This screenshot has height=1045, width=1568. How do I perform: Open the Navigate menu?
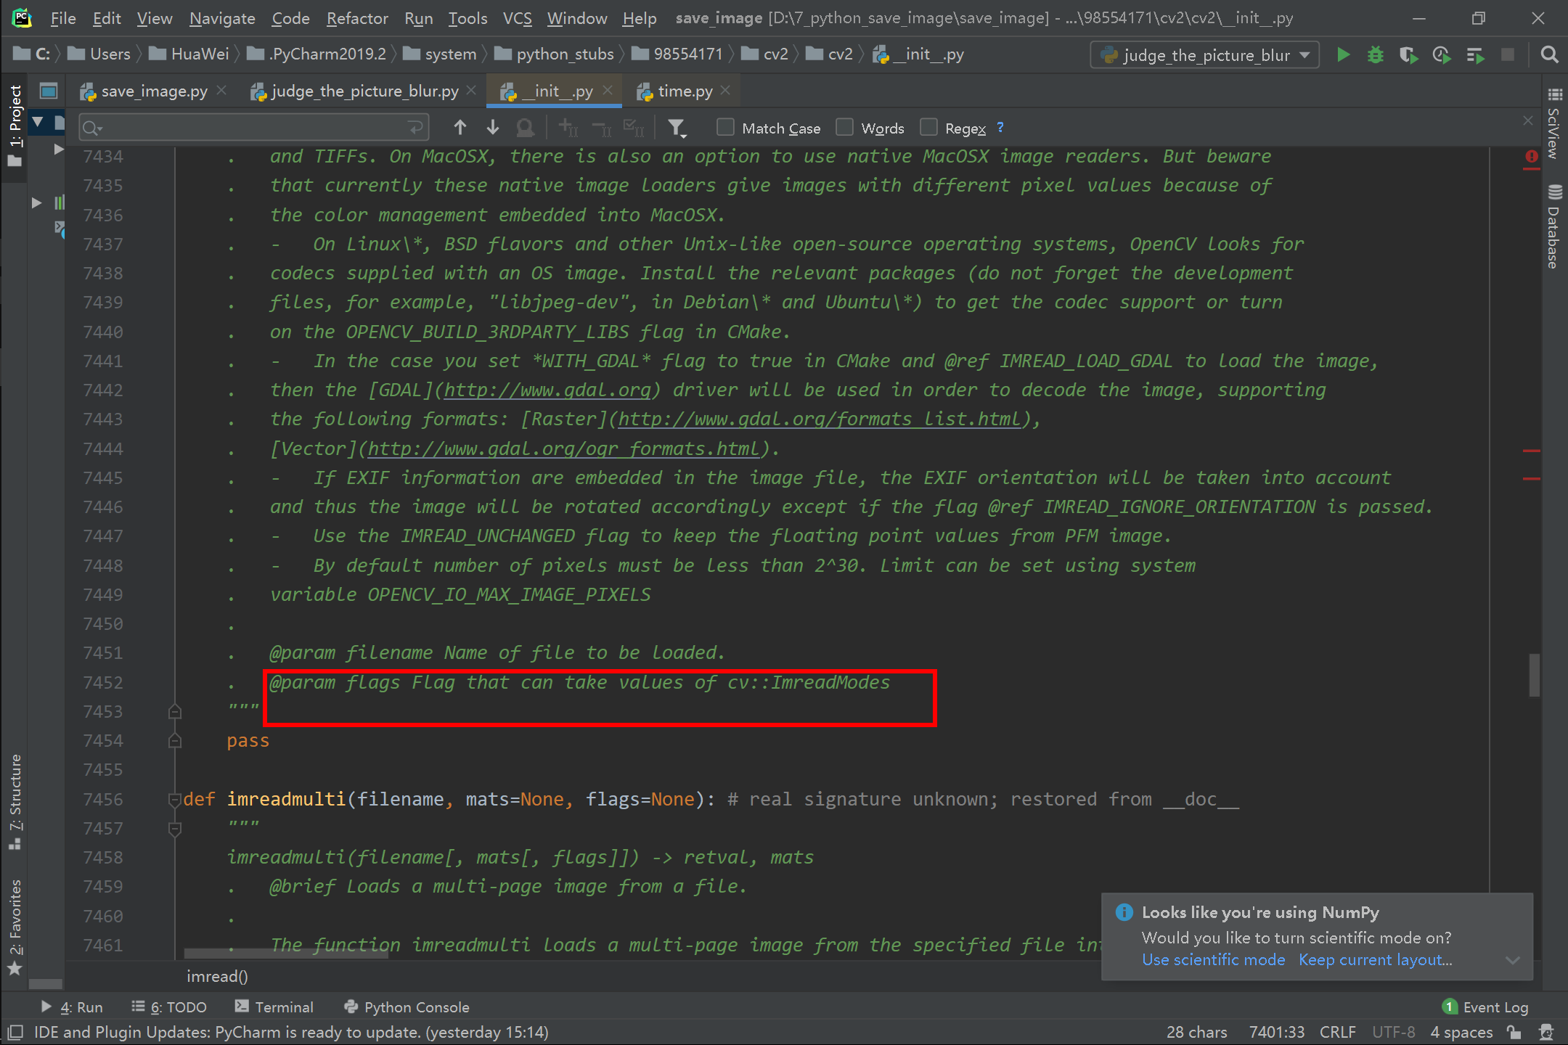pos(222,18)
